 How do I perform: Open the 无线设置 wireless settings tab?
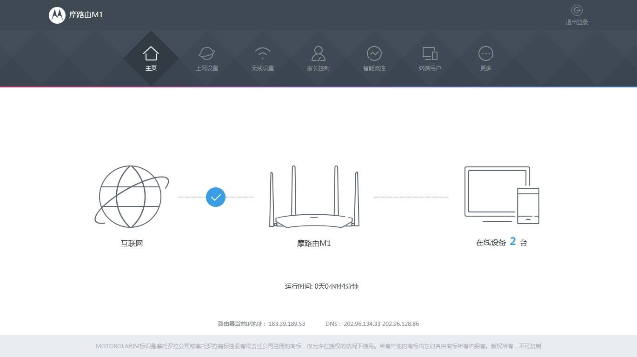click(x=263, y=59)
